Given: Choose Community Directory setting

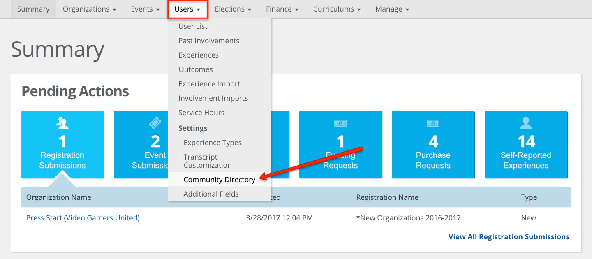Looking at the screenshot, I should pos(220,180).
